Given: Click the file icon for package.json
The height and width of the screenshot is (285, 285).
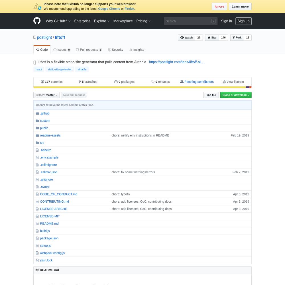Looking at the screenshot, I should coord(37,238).
